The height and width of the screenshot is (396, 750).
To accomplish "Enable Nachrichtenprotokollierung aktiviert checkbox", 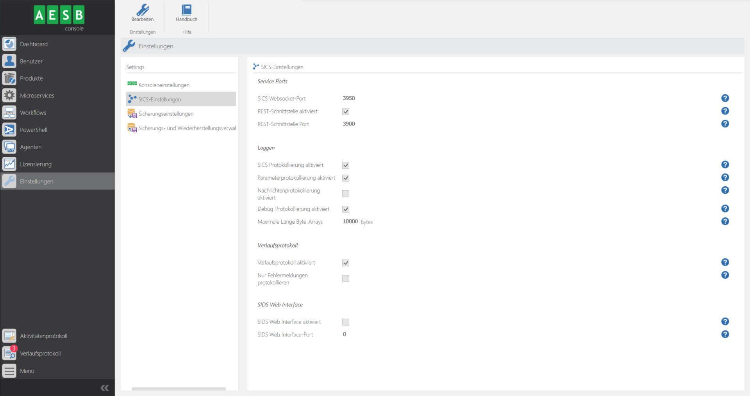I will pyautogui.click(x=346, y=194).
